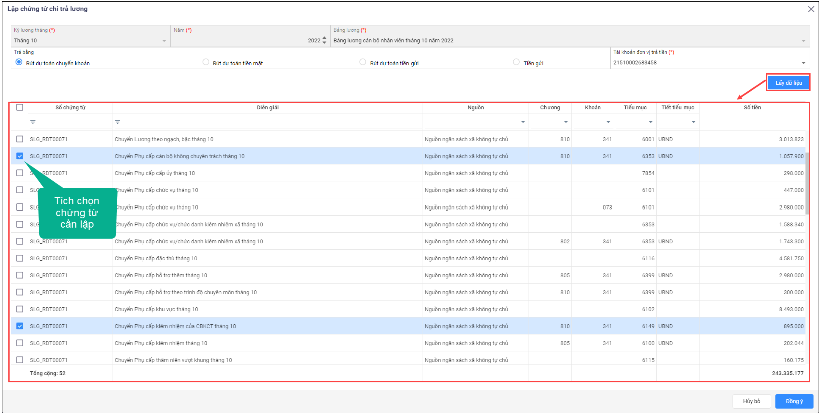820x414 pixels.
Task: Open the Tiết tiểu mục filter dropdown
Action: pyautogui.click(x=694, y=122)
